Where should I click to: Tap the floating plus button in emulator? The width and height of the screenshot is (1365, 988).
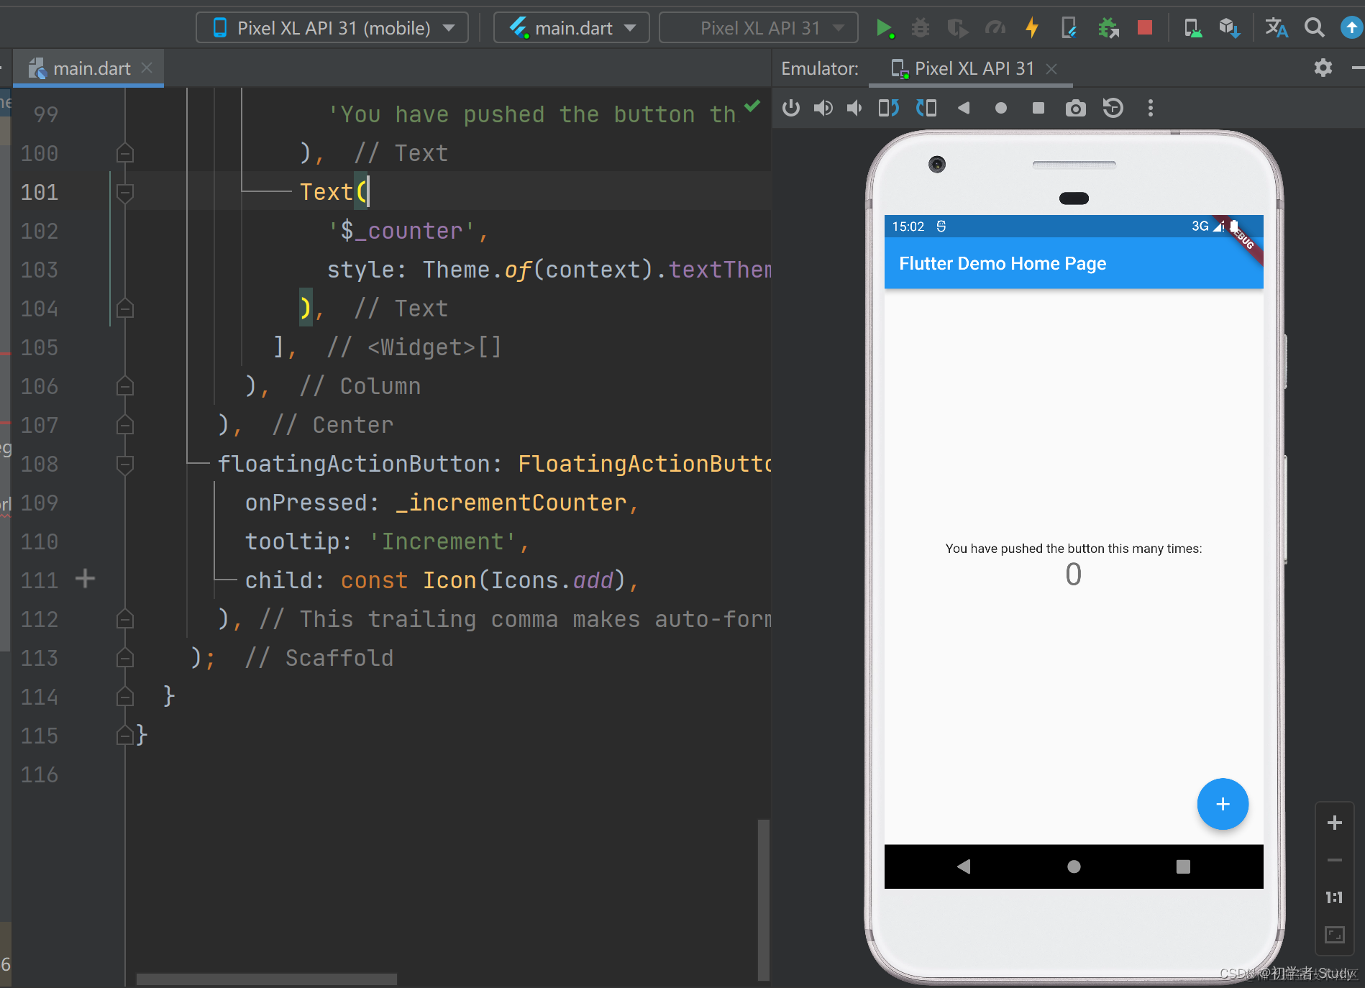[x=1223, y=804]
